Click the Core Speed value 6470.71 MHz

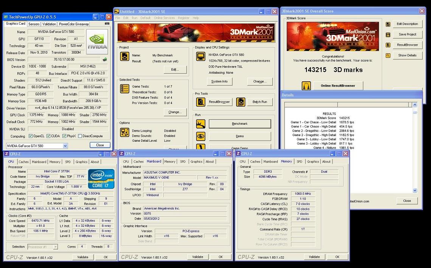point(41,221)
